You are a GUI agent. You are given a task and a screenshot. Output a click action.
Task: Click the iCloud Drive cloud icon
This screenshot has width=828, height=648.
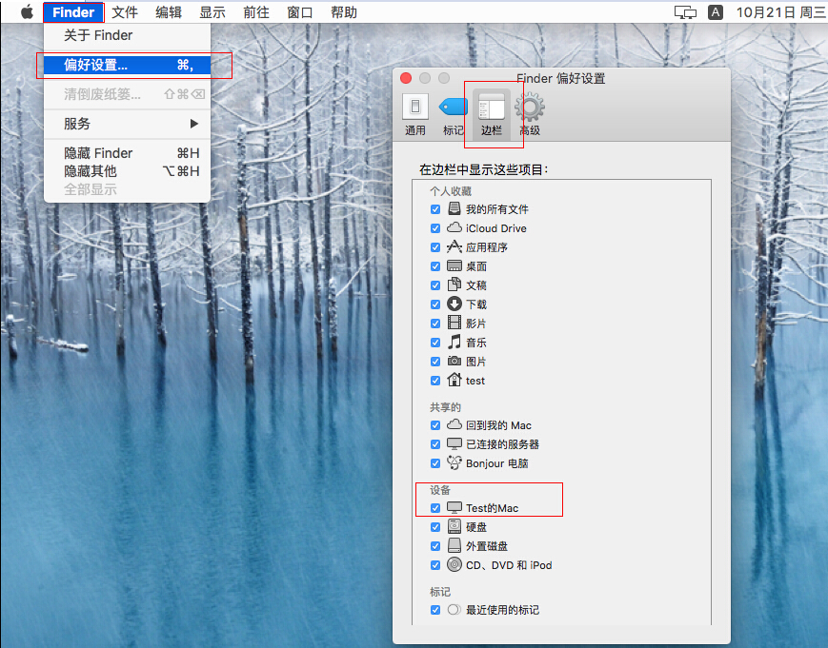[454, 228]
